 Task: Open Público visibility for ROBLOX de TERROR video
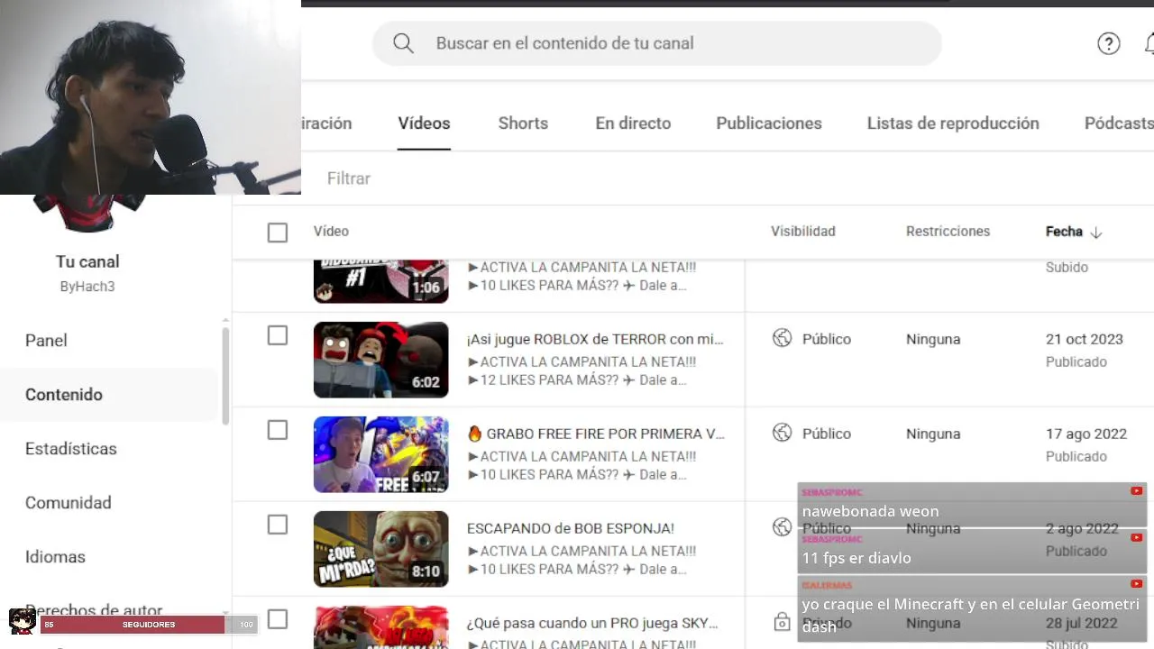[827, 339]
